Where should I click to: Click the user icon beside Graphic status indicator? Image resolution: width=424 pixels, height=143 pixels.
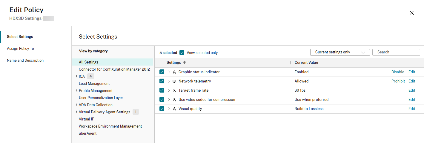coord(174,72)
